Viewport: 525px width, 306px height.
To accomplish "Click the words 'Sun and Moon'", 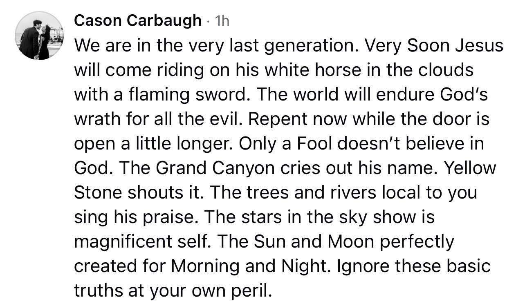I will [314, 241].
